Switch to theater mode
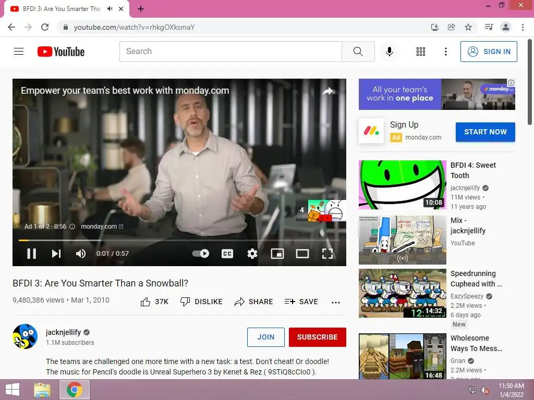The image size is (534, 400). (x=302, y=254)
